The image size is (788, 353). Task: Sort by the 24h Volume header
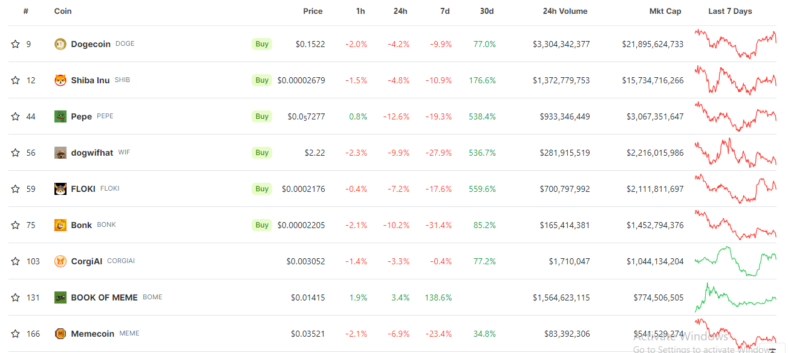tap(565, 11)
